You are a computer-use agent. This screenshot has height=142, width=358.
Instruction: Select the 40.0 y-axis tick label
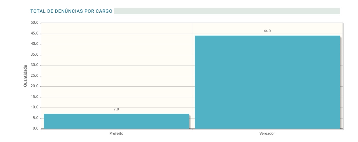(x=35, y=44)
